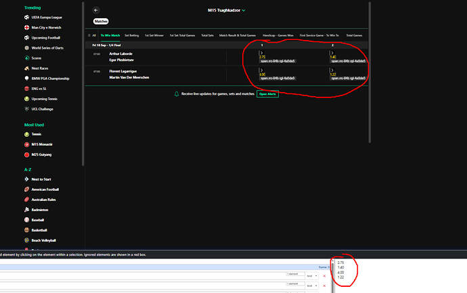Viewport: 467px width, 293px height.
Task: Select BMW PGA Championship golf icon
Action: tap(26, 78)
